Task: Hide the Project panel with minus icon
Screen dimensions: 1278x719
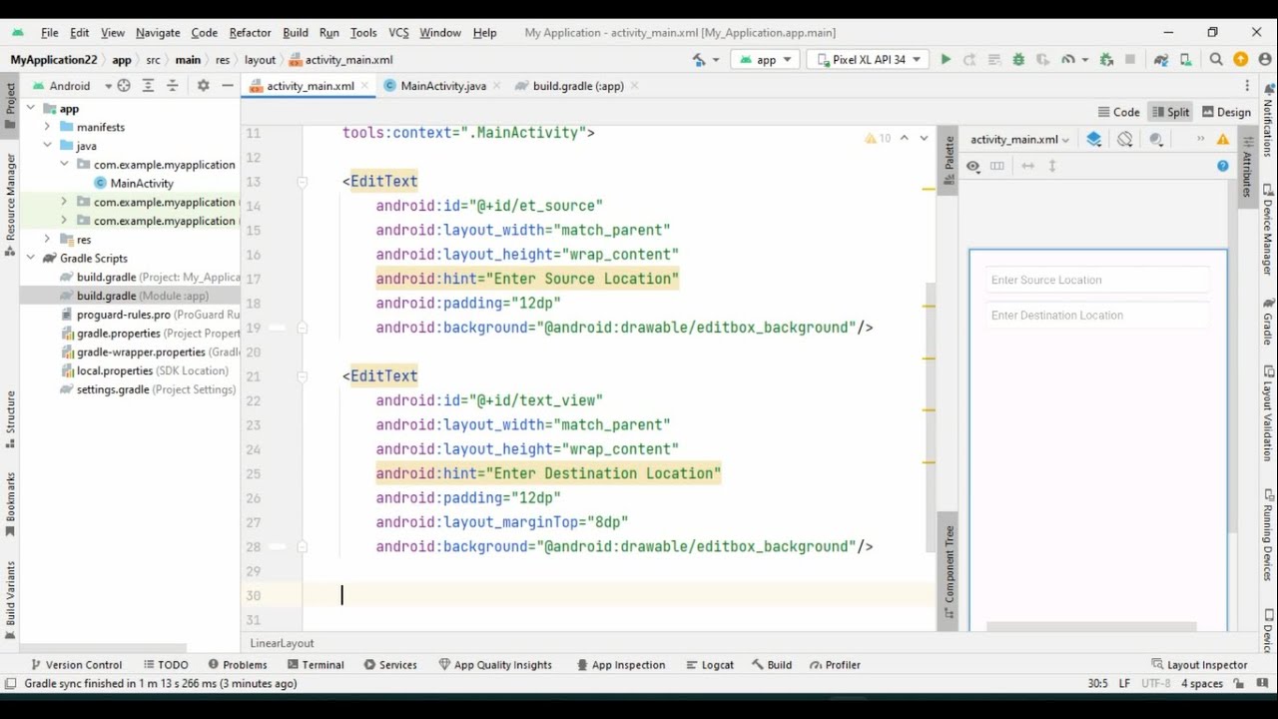Action: (228, 86)
